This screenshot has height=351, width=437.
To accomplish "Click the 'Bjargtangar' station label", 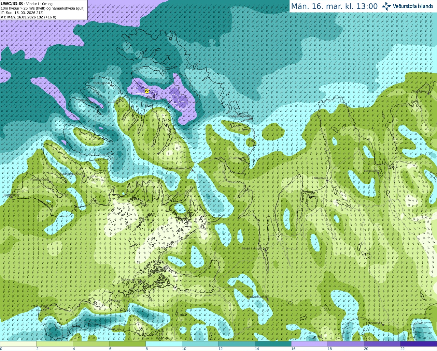I will (11, 195).
